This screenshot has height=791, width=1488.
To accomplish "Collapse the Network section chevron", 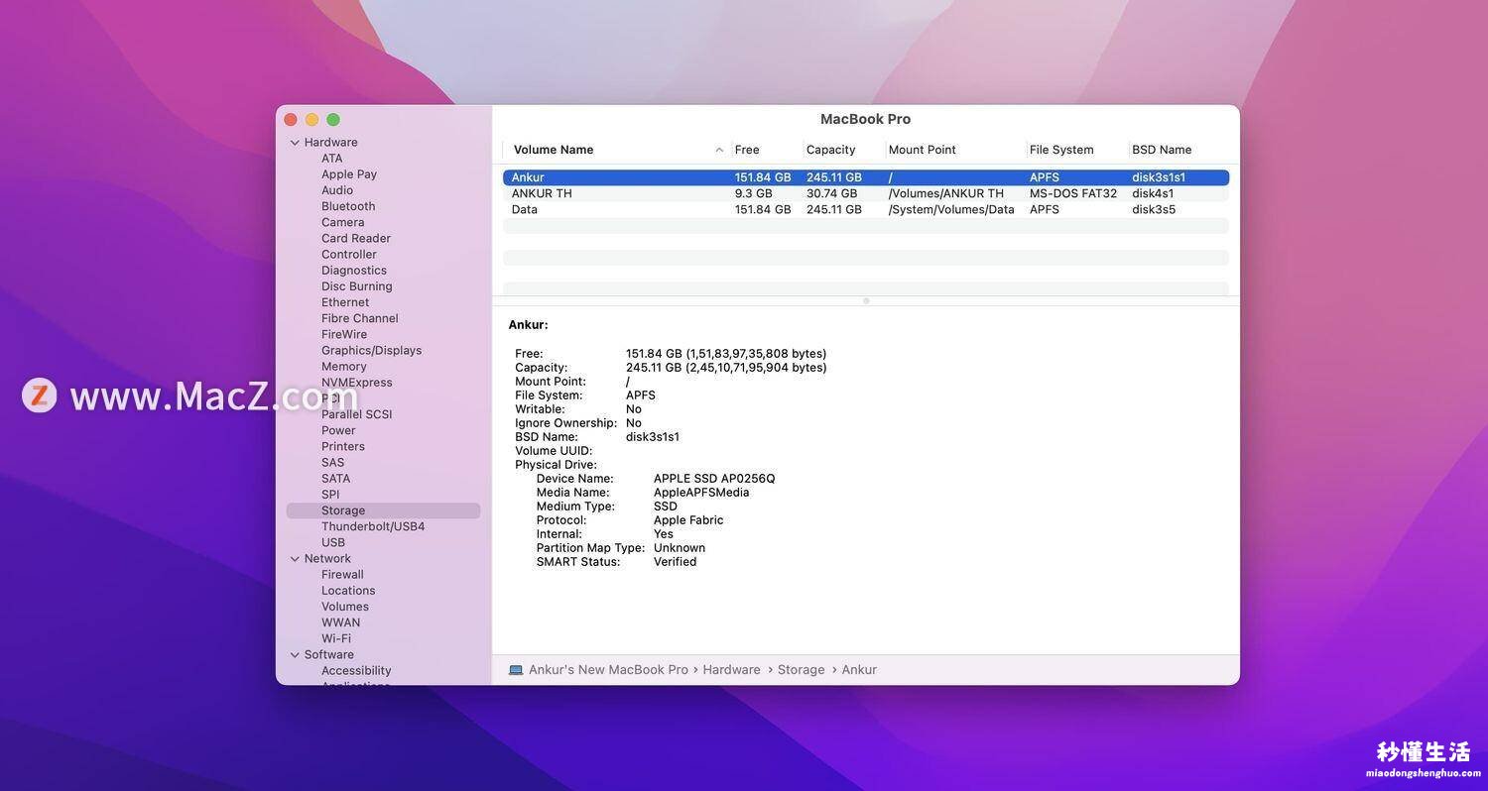I will [x=295, y=559].
